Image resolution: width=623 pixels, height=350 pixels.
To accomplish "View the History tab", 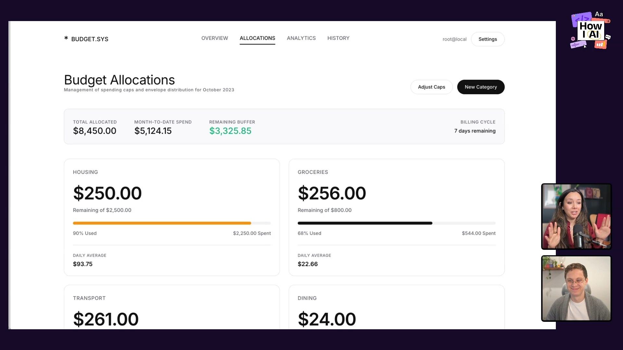I will (x=338, y=38).
